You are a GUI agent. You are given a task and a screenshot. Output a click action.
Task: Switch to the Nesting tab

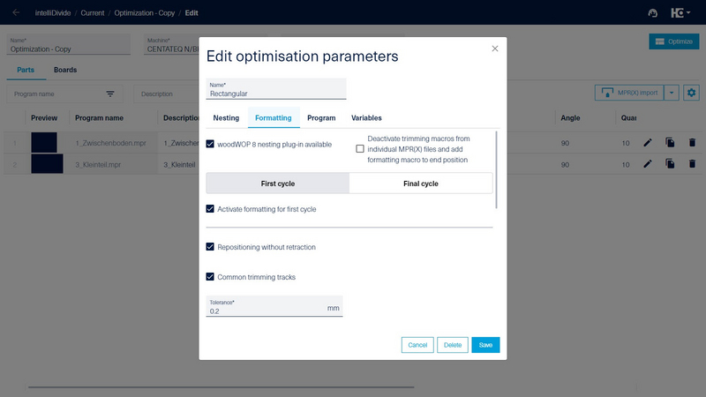(x=226, y=117)
